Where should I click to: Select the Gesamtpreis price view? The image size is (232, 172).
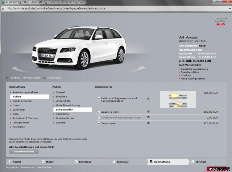[x=188, y=46]
